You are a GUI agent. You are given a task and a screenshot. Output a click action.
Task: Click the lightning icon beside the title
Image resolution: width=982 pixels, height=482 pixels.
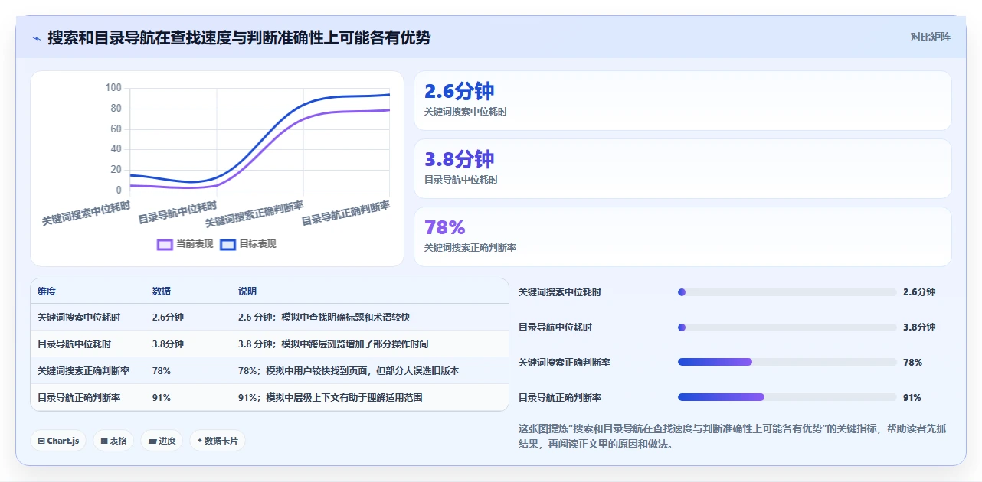[x=36, y=38]
